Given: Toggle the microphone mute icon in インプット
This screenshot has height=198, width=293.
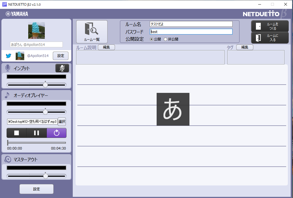Looking at the screenshot, I should (62, 68).
